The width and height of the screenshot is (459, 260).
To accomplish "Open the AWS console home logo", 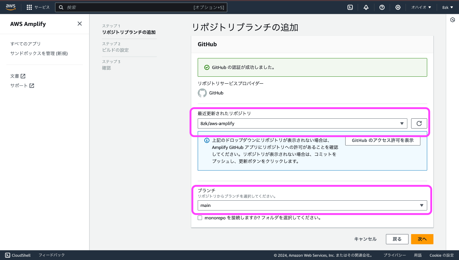I will coord(10,7).
